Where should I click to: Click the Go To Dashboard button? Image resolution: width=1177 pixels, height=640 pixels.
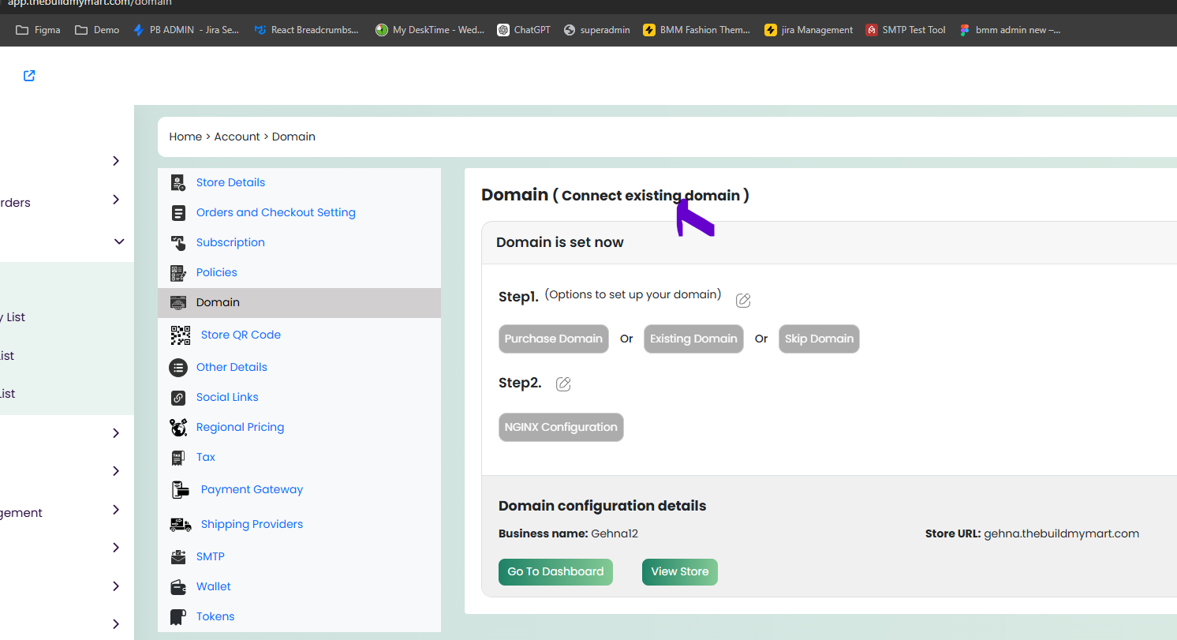[555, 571]
